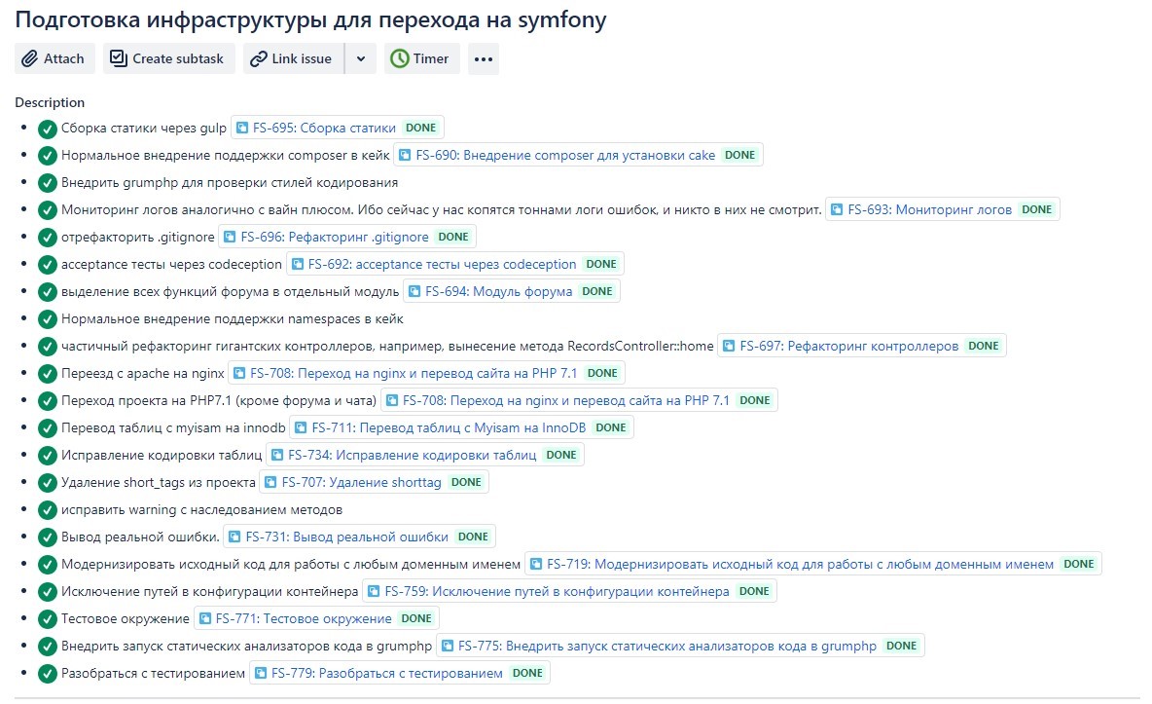The image size is (1152, 704).
Task: Create a subtask for this issue
Action: click(x=169, y=58)
